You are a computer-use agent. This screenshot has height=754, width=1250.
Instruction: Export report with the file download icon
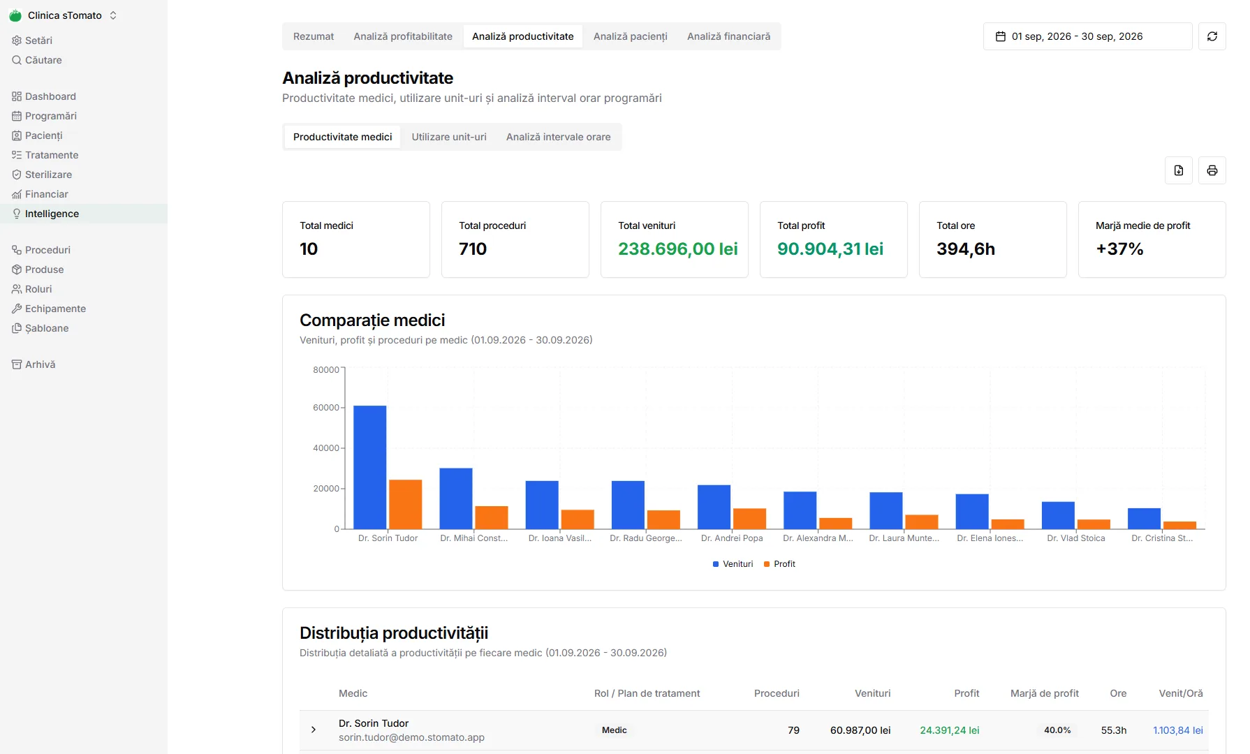click(x=1179, y=170)
